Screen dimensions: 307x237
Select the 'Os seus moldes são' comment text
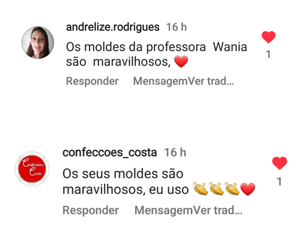point(123,174)
